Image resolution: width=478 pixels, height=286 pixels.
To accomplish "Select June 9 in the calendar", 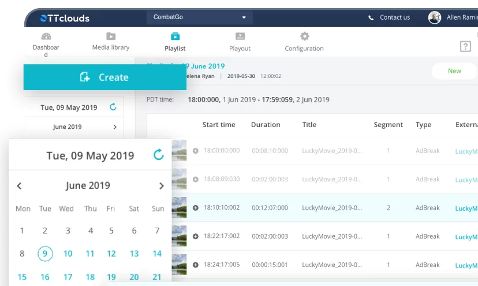I will click(x=44, y=254).
